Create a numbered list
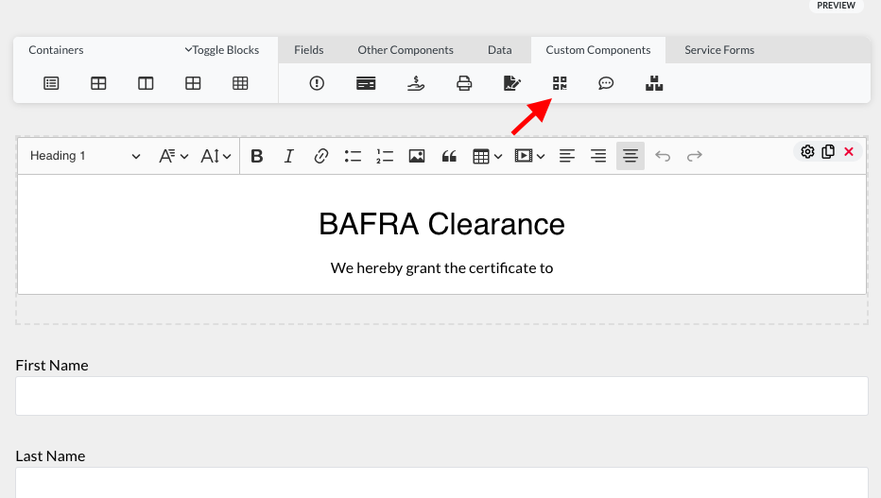This screenshot has height=498, width=881. (385, 156)
